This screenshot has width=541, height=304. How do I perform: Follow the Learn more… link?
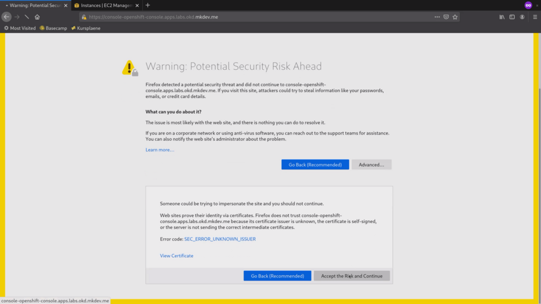tap(159, 150)
